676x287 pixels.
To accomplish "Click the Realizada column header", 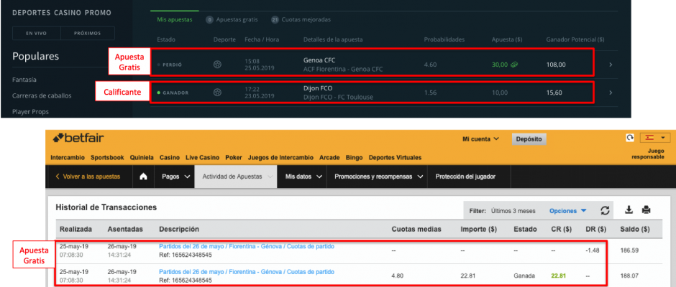I will [76, 230].
